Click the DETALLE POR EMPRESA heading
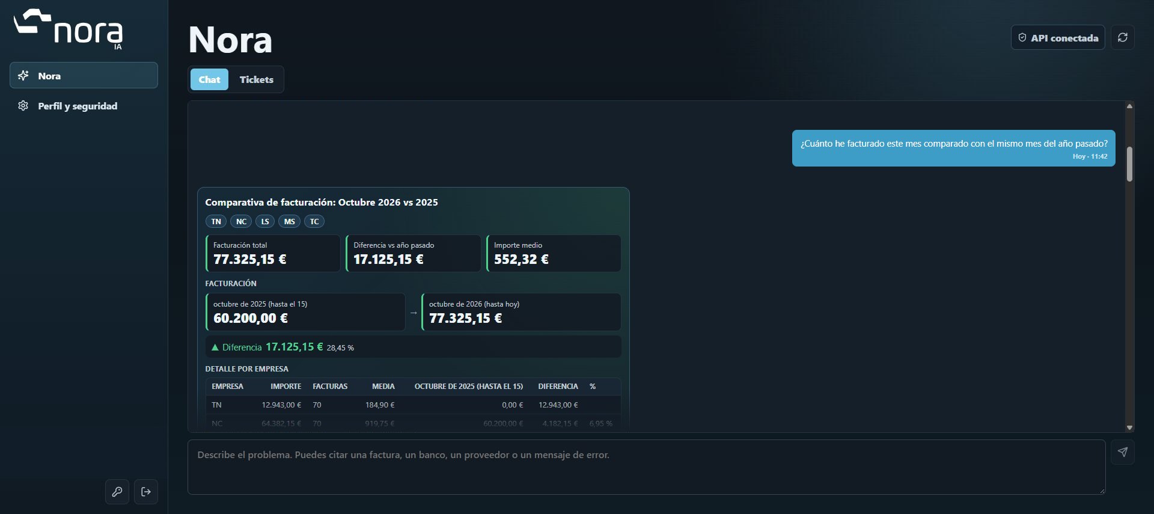Image resolution: width=1154 pixels, height=514 pixels. (247, 369)
